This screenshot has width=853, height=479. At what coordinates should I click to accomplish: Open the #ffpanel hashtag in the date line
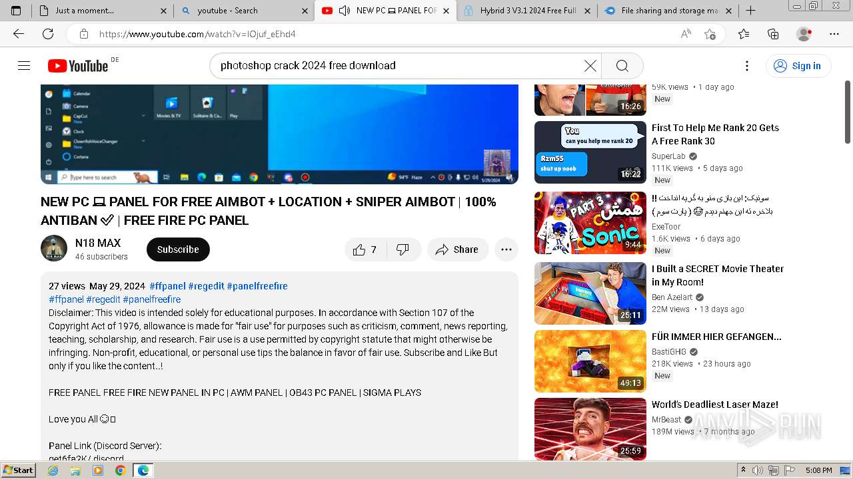coord(167,286)
